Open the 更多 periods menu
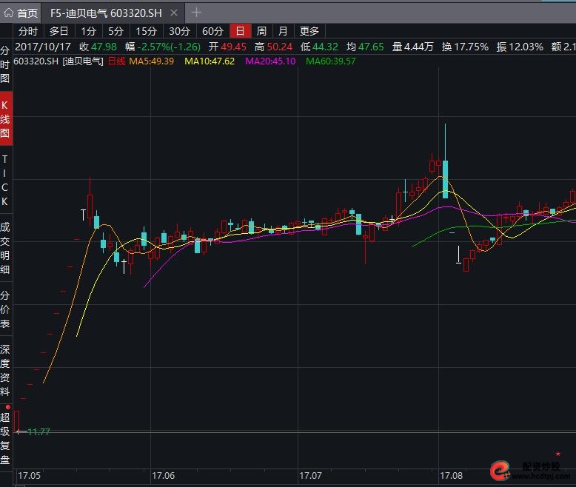Screen dimensions: 576x487 point(309,31)
